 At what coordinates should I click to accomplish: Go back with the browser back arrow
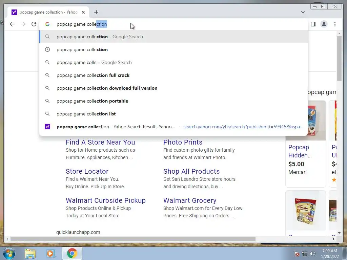pyautogui.click(x=12, y=24)
